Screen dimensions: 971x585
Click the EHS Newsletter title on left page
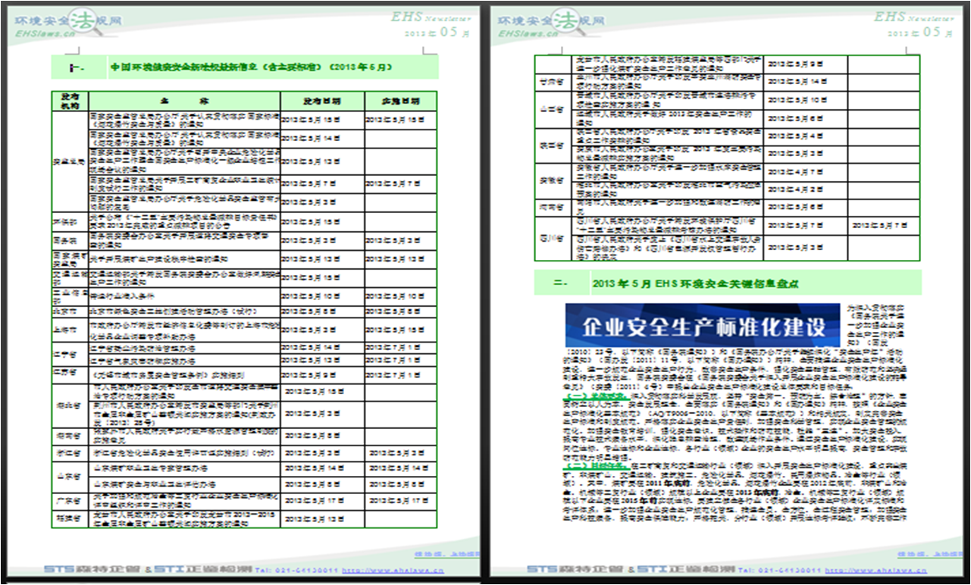[x=430, y=17]
